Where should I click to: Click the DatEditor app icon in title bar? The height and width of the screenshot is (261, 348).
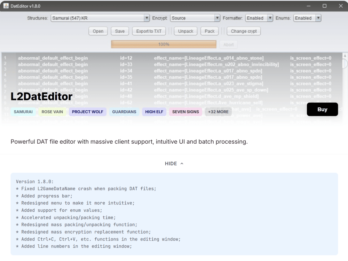6,6
